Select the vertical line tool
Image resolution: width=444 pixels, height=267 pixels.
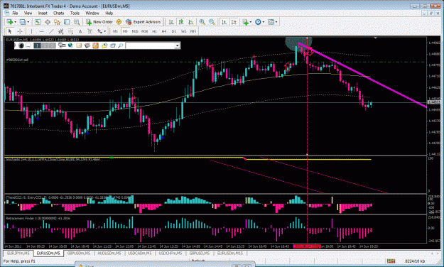coord(31,31)
